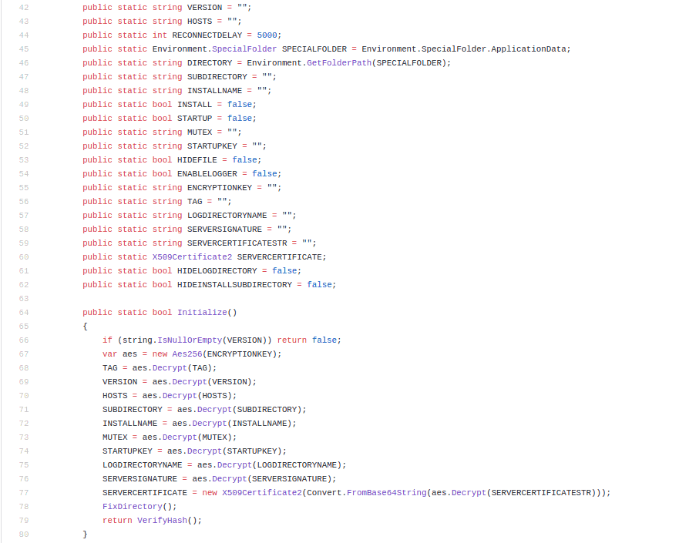The height and width of the screenshot is (543, 679).
Task: Click 'if' keyword on line 66
Action: [107, 340]
